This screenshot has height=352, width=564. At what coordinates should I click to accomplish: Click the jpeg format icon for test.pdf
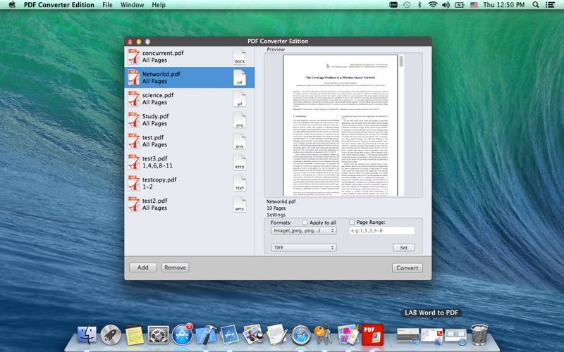tap(240, 142)
